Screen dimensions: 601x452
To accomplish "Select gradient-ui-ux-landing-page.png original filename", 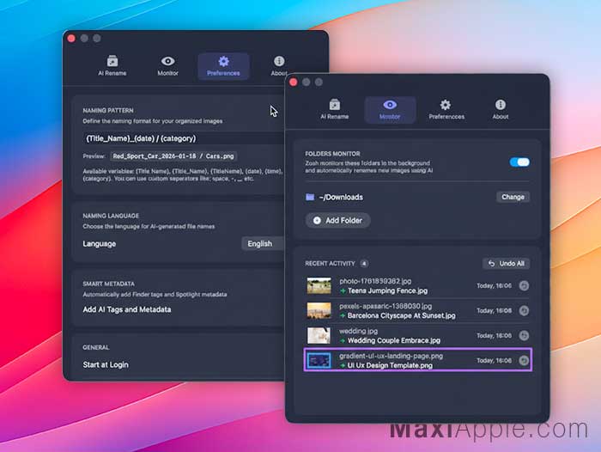I will tap(391, 356).
